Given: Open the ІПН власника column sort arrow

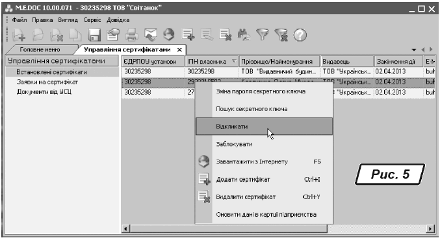Looking at the screenshot, I should click(235, 61).
